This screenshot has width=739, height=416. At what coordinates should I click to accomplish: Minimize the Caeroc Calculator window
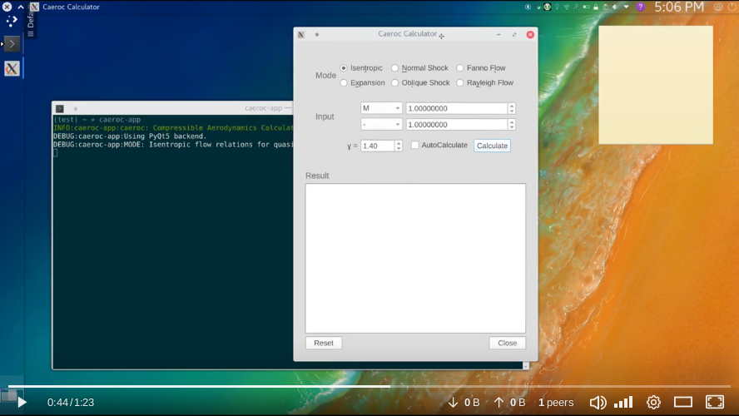[498, 34]
